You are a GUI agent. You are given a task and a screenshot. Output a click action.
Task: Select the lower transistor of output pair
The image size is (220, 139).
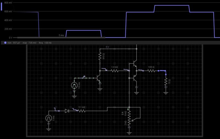click(135, 78)
